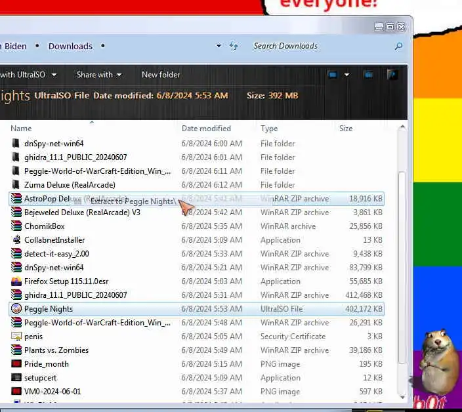Click the ghidra ZIP archive icon

[16, 295]
